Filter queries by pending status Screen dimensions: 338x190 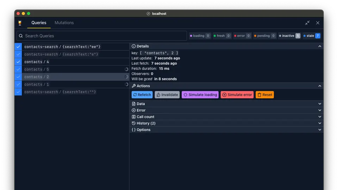tap(265, 36)
